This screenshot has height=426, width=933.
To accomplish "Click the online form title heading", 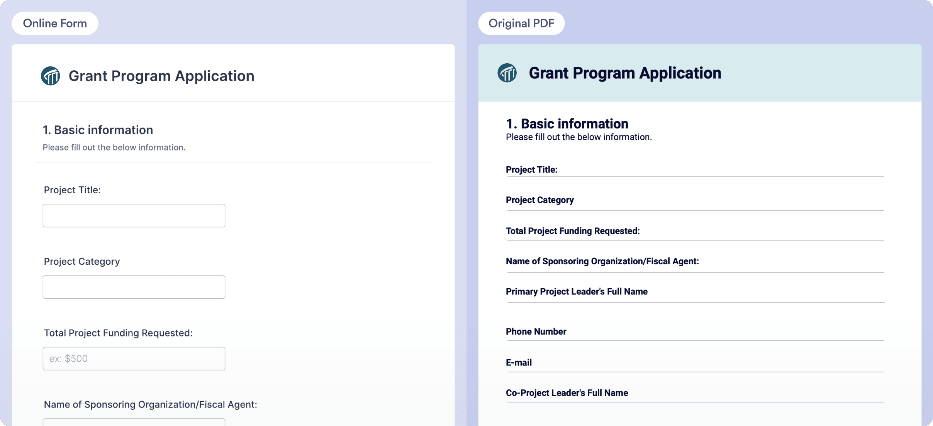I will 161,76.
